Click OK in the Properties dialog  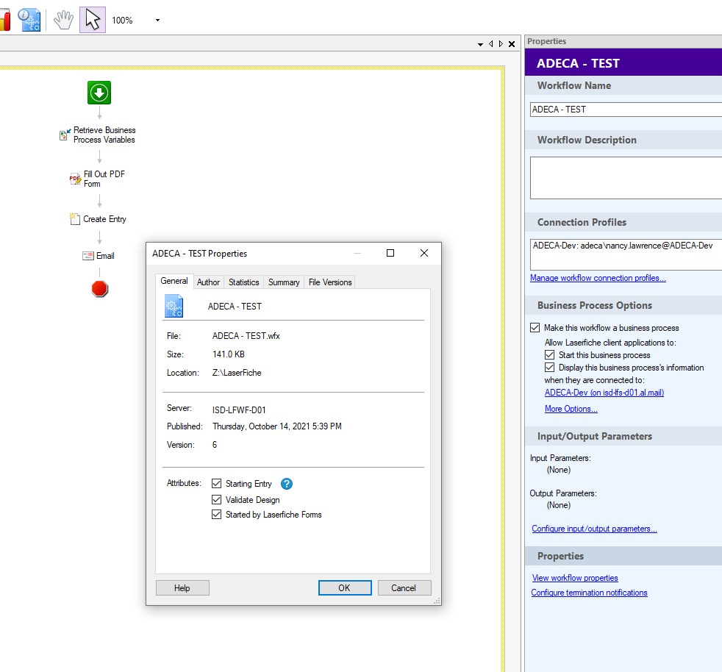344,588
